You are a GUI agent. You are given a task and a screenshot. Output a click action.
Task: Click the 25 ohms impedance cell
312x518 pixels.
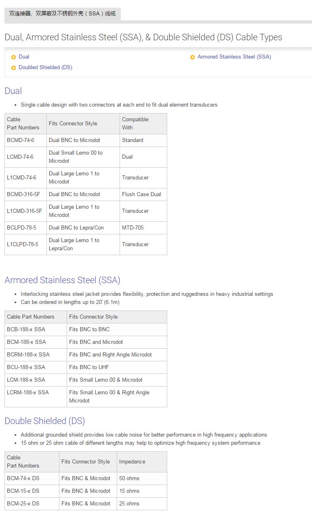[x=129, y=504]
